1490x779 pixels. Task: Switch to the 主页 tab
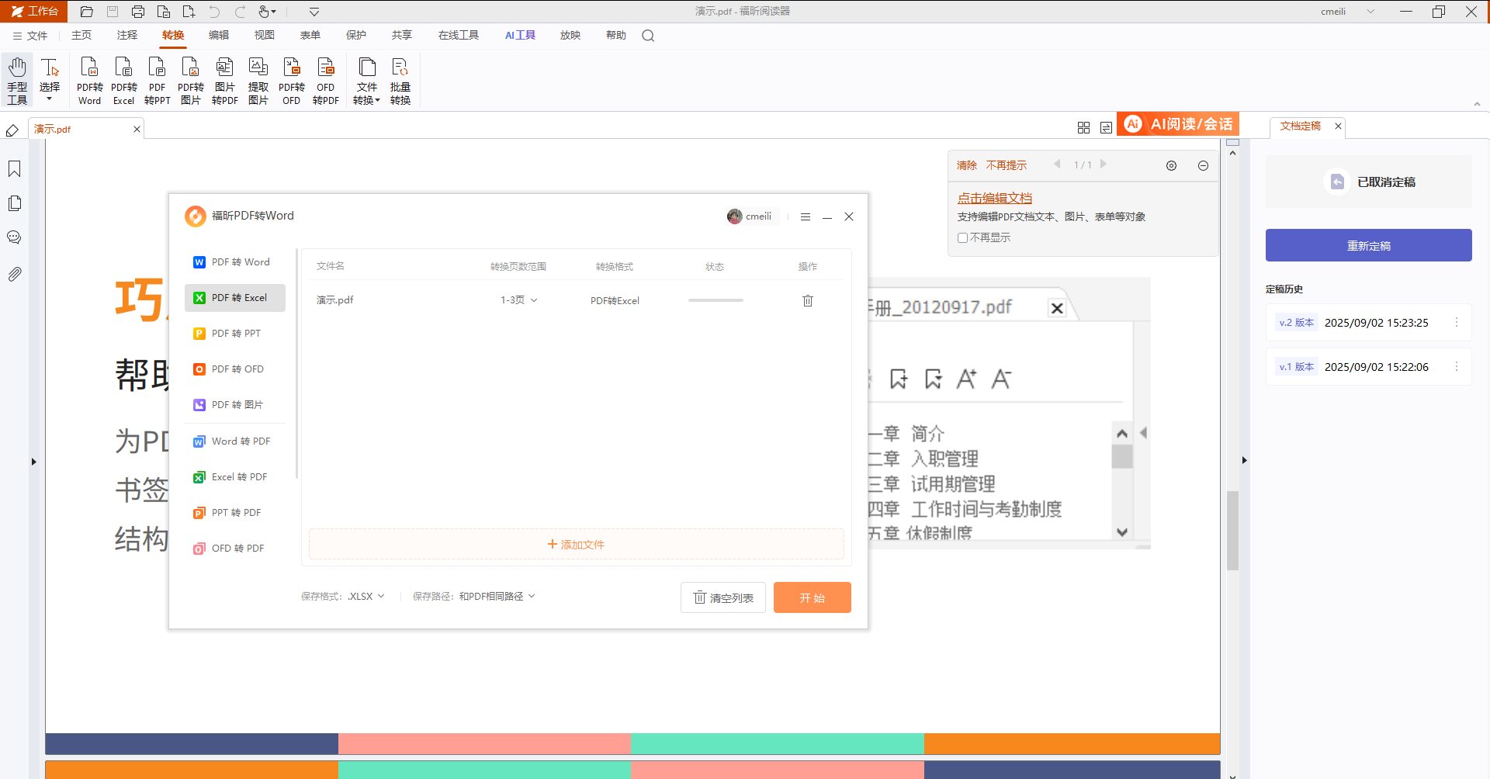pyautogui.click(x=81, y=36)
